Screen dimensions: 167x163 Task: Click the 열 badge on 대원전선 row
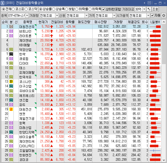(11, 109)
